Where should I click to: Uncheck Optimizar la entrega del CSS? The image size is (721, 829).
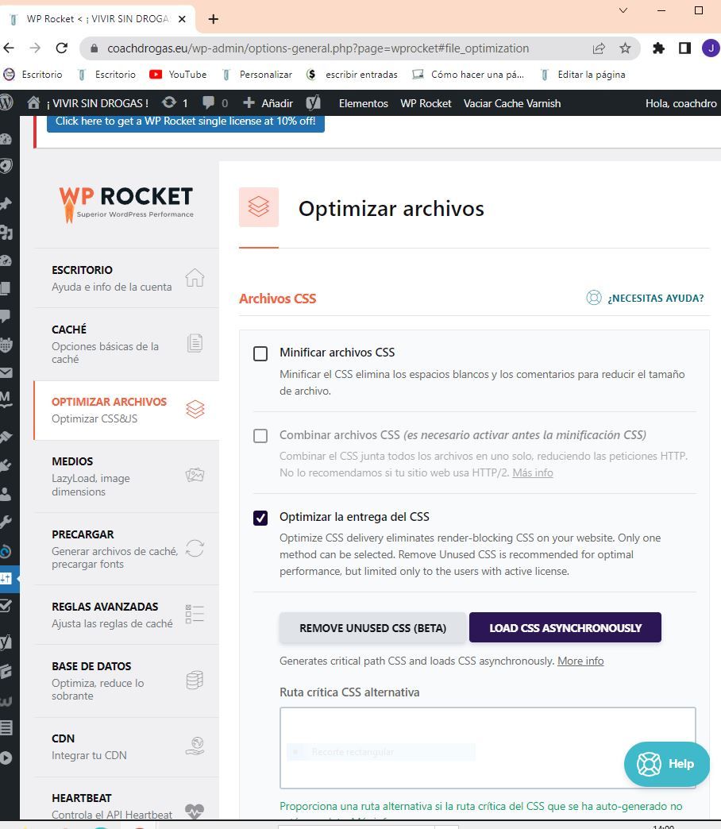click(x=260, y=518)
